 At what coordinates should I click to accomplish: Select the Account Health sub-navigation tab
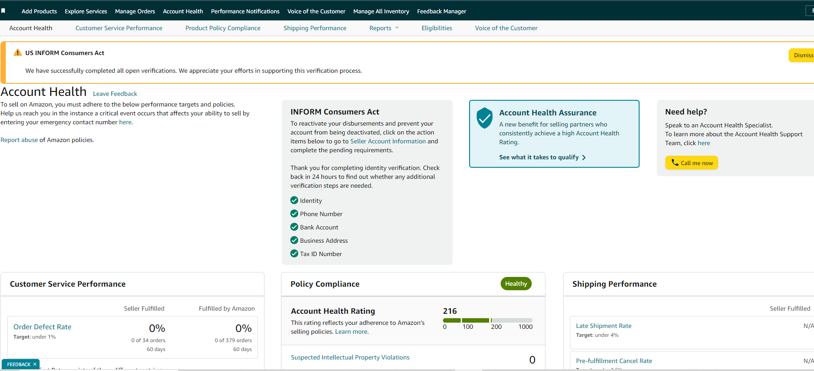31,28
